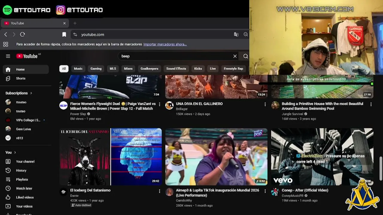Screen dimensions: 383x215
Task: Filter by the Freestyle Rap chip
Action: click(233, 69)
